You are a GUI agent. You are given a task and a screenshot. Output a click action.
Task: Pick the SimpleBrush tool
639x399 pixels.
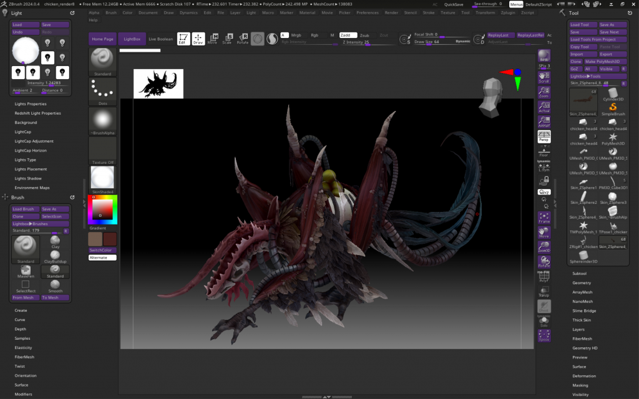[x=613, y=109]
